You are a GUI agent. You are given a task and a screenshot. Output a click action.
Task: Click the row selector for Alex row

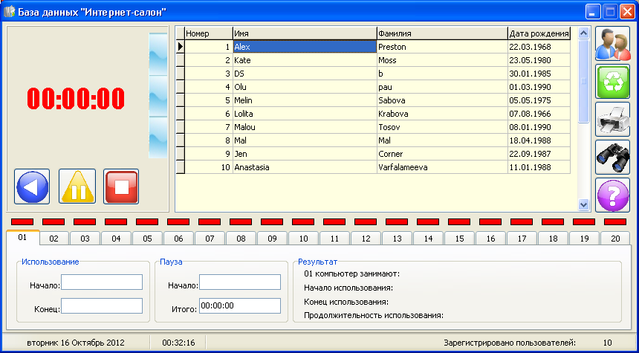[181, 47]
